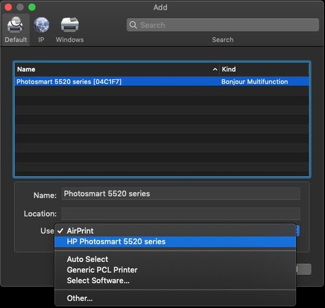The width and height of the screenshot is (325, 308).
Task: Focus the Search field in toolbar
Action: coord(223,25)
